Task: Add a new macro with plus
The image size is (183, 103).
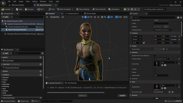Action: coord(41,71)
